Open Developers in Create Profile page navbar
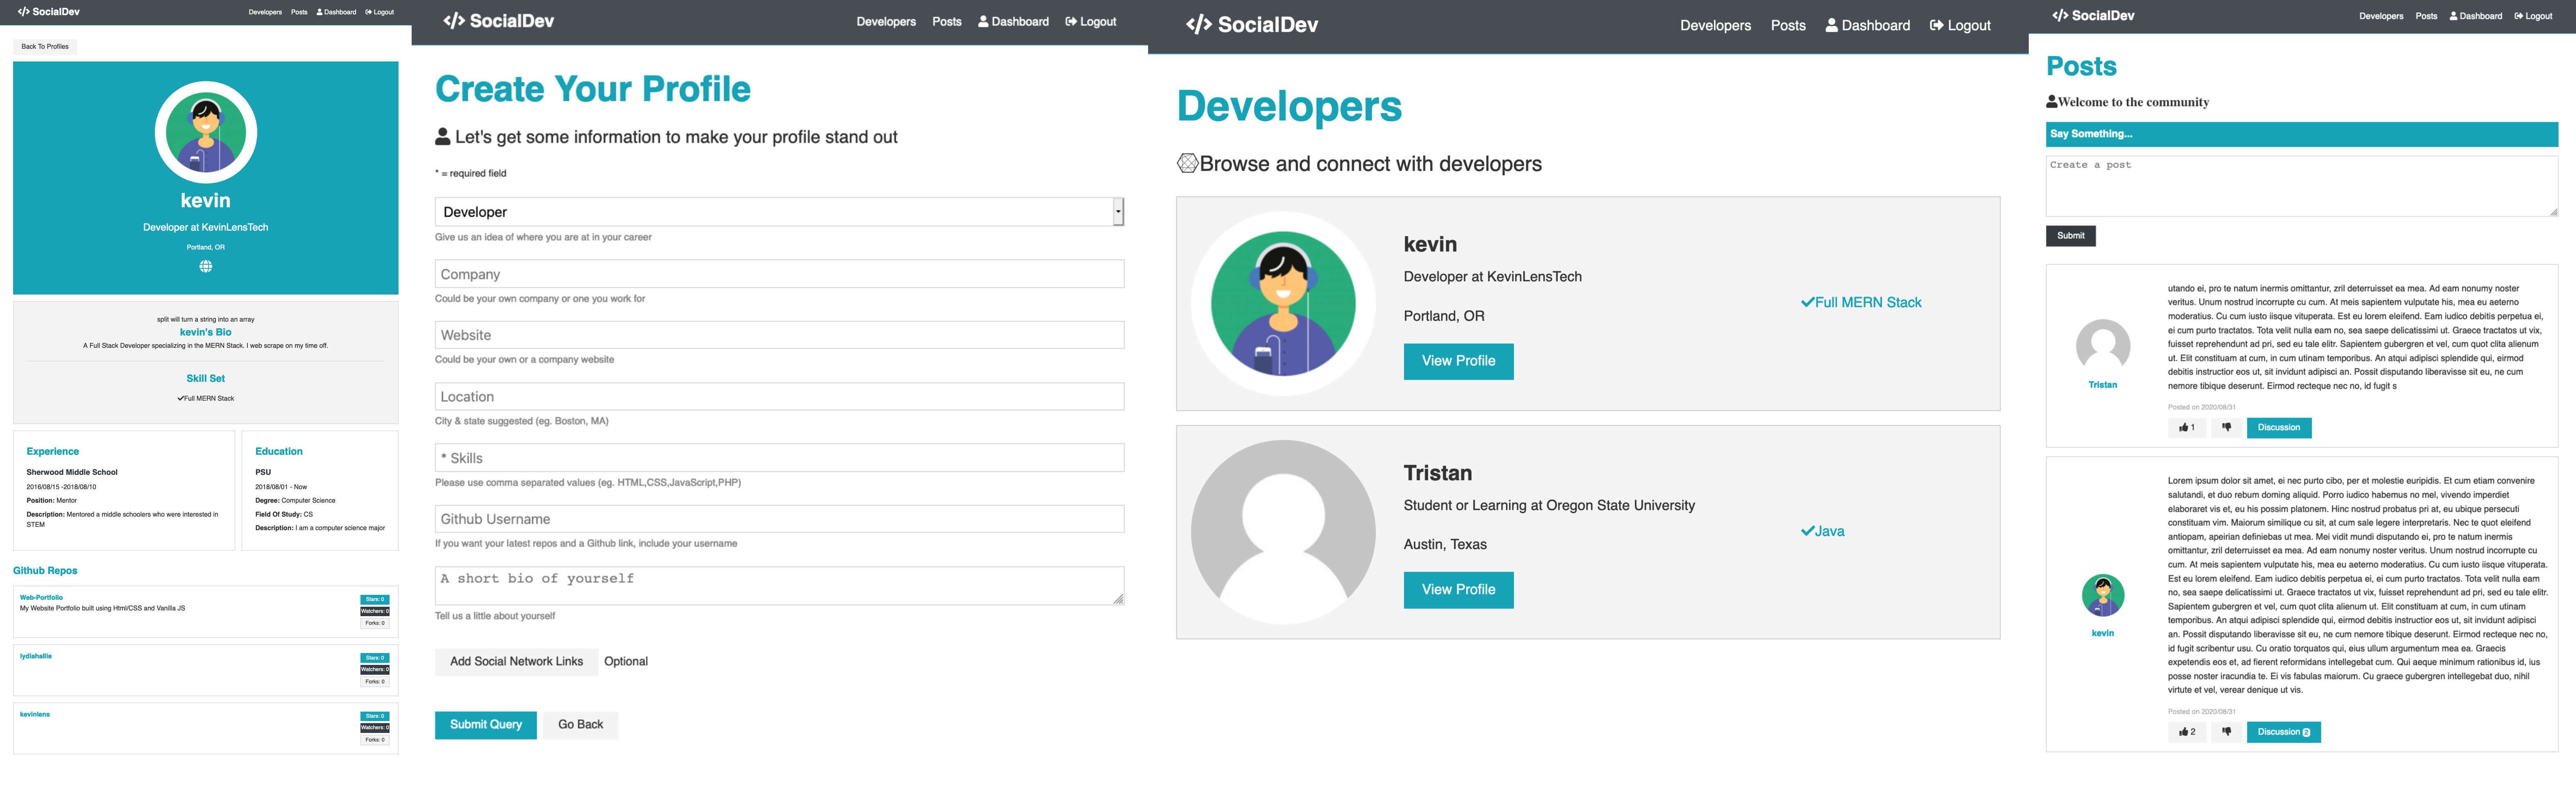The image size is (2576, 787). pyautogui.click(x=886, y=22)
